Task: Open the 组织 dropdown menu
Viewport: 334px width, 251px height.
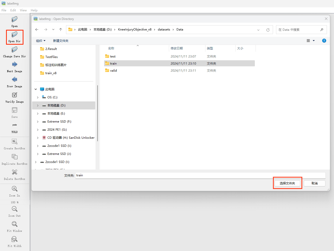Action: click(x=41, y=41)
